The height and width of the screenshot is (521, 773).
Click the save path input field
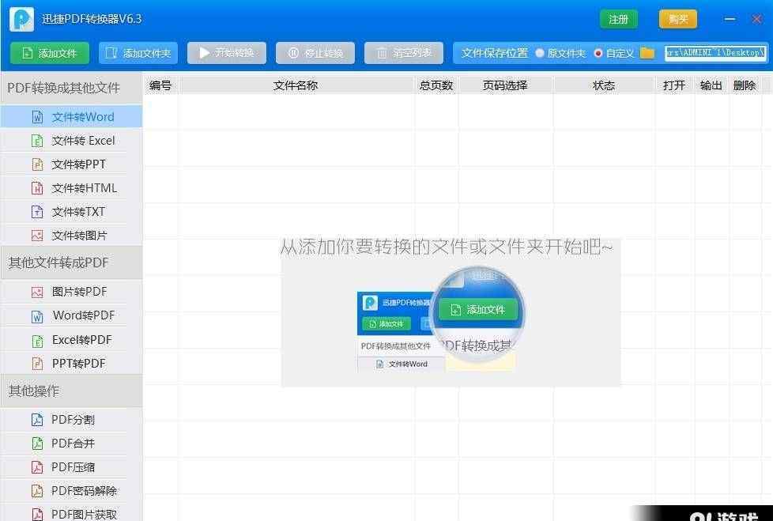pos(716,53)
